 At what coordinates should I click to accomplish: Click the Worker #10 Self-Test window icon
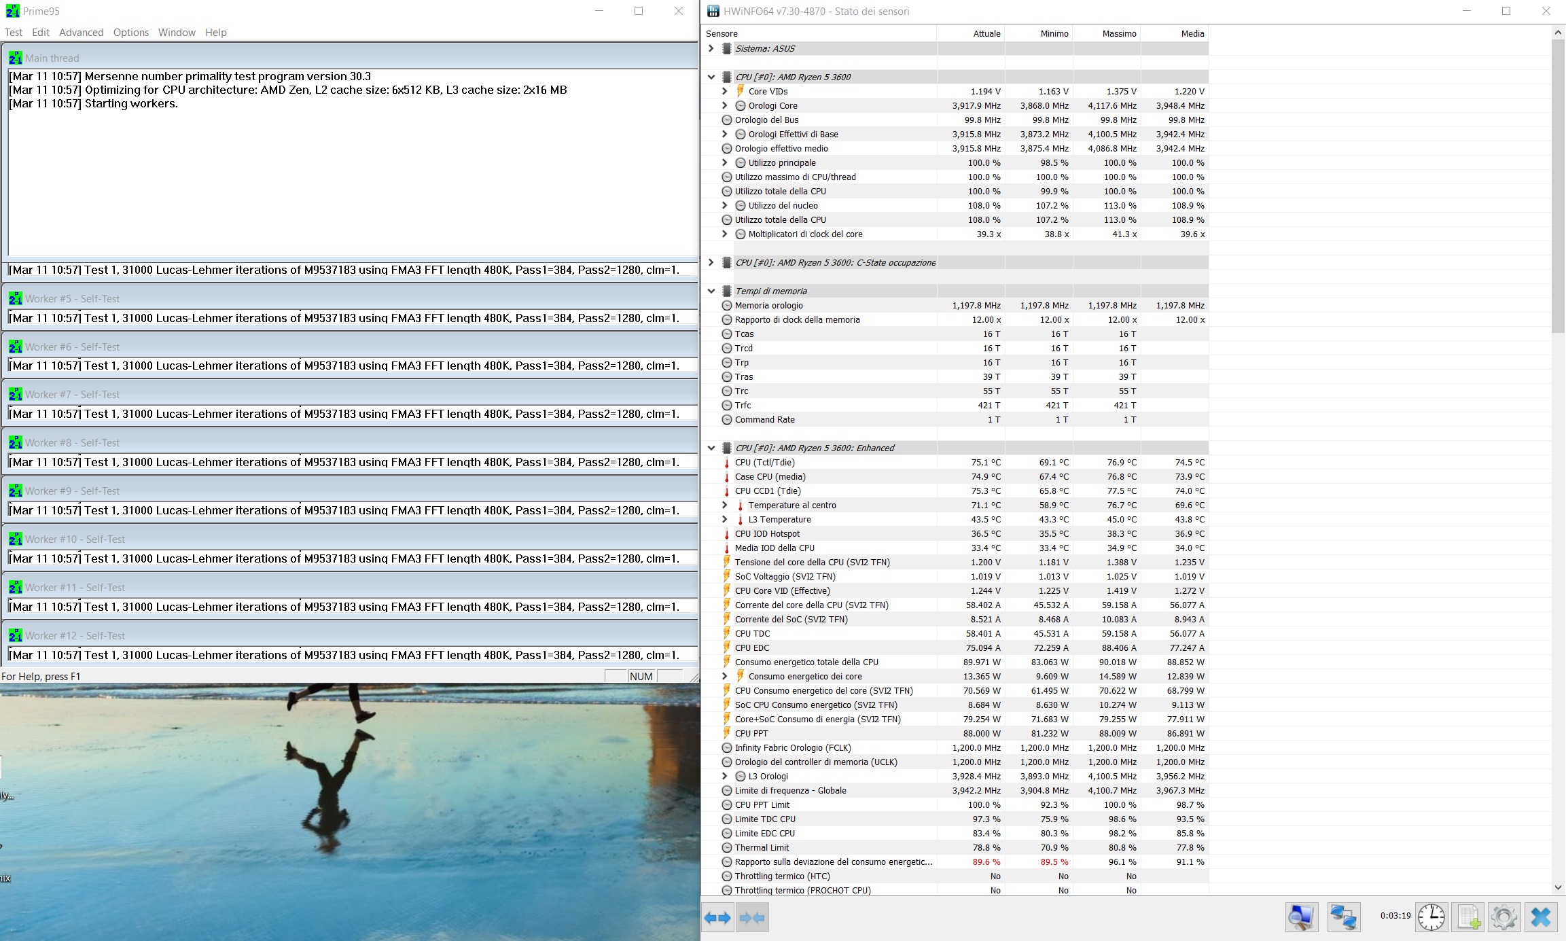point(16,539)
